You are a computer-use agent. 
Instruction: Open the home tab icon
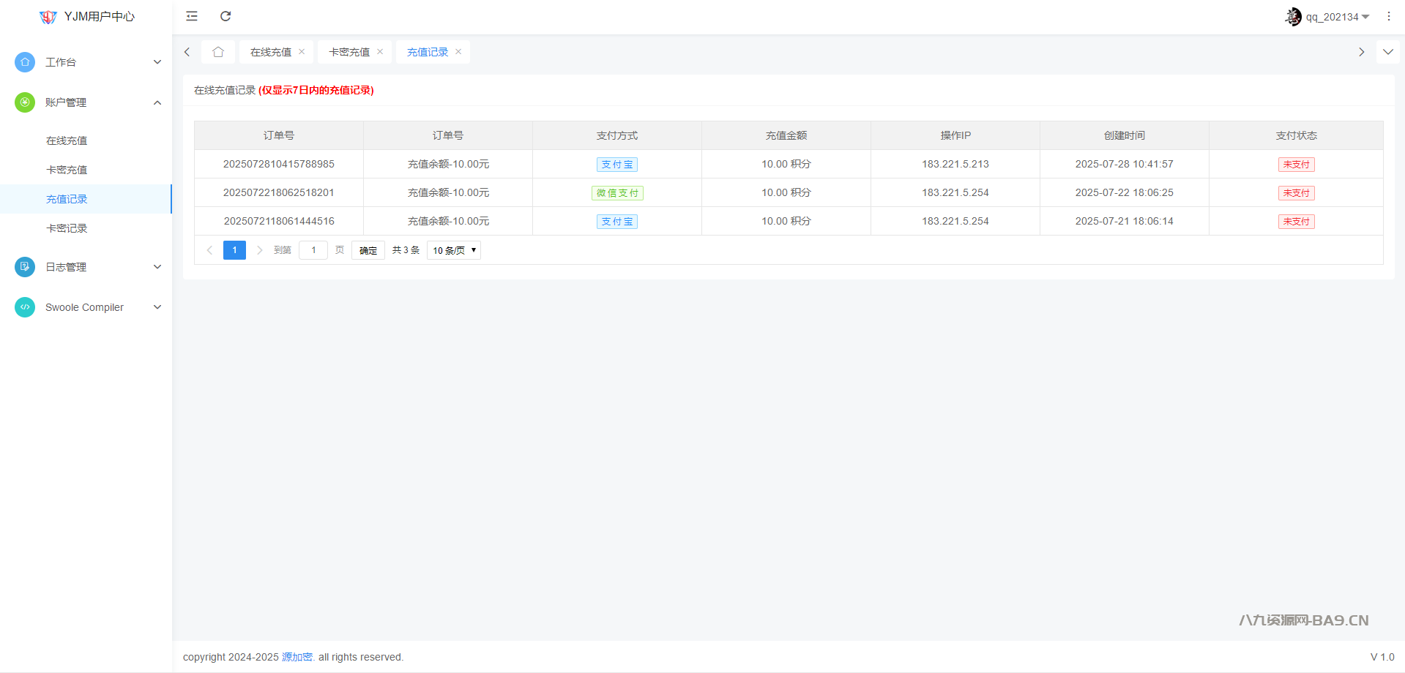coord(218,52)
